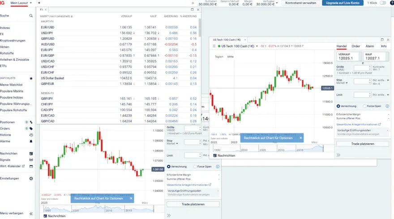Open the Alarm tab in trade ticket
394x219 pixels.
click(369, 46)
